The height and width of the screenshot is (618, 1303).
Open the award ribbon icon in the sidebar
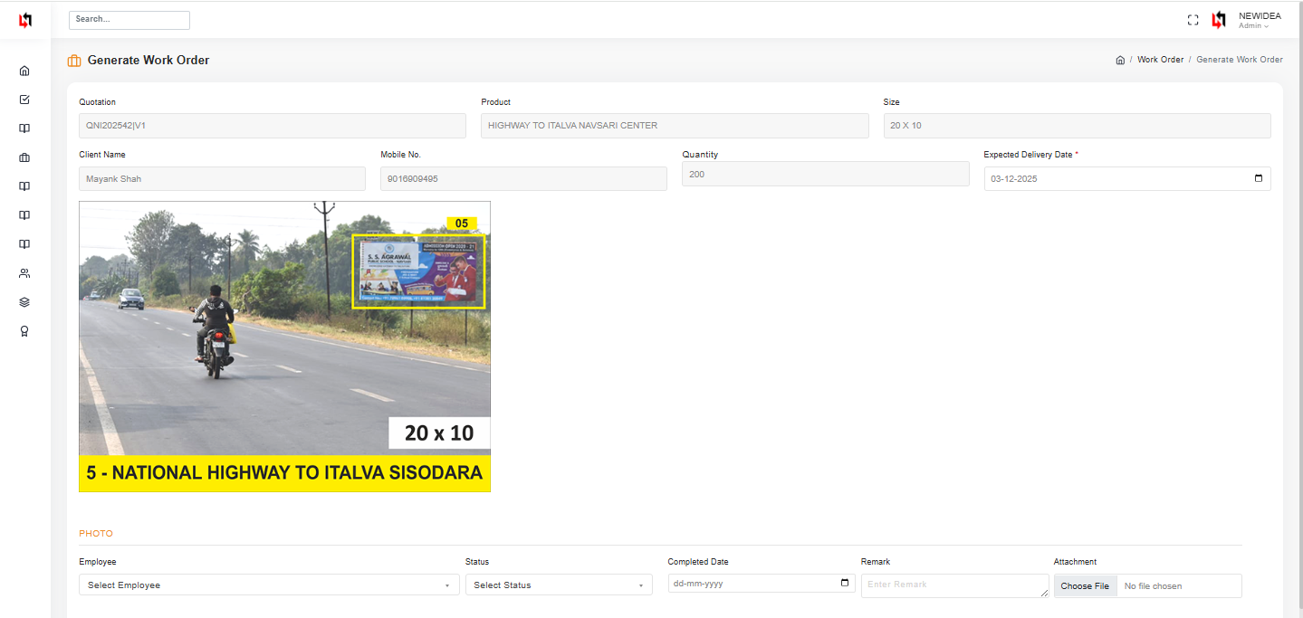click(x=24, y=331)
